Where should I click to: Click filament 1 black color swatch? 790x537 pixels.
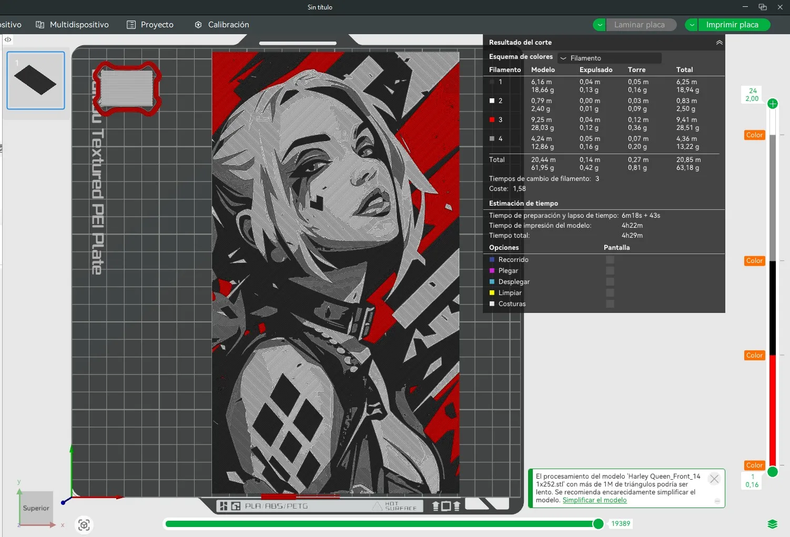tap(492, 82)
